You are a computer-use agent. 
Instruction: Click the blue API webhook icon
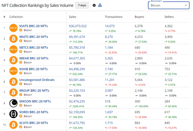click(100, 5)
